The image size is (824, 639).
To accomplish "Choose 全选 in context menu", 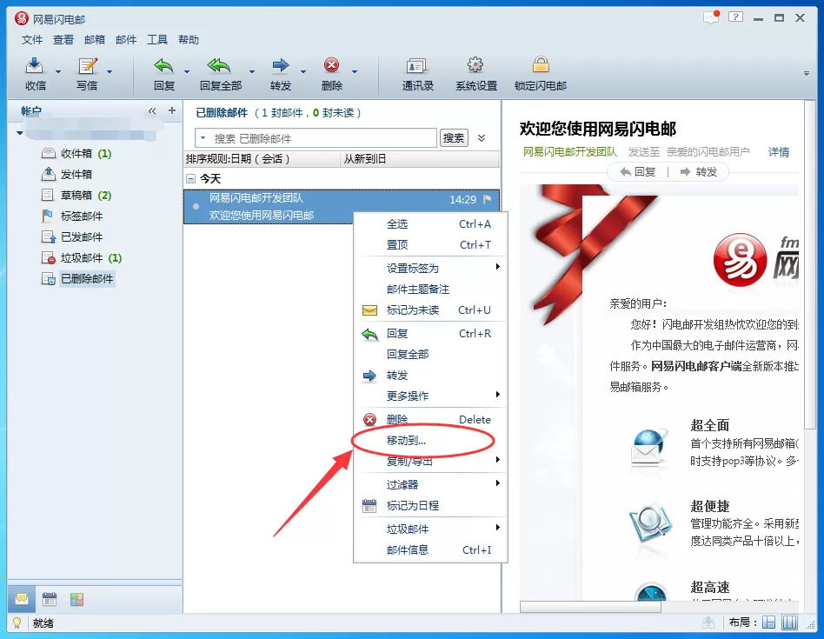I will (x=430, y=223).
